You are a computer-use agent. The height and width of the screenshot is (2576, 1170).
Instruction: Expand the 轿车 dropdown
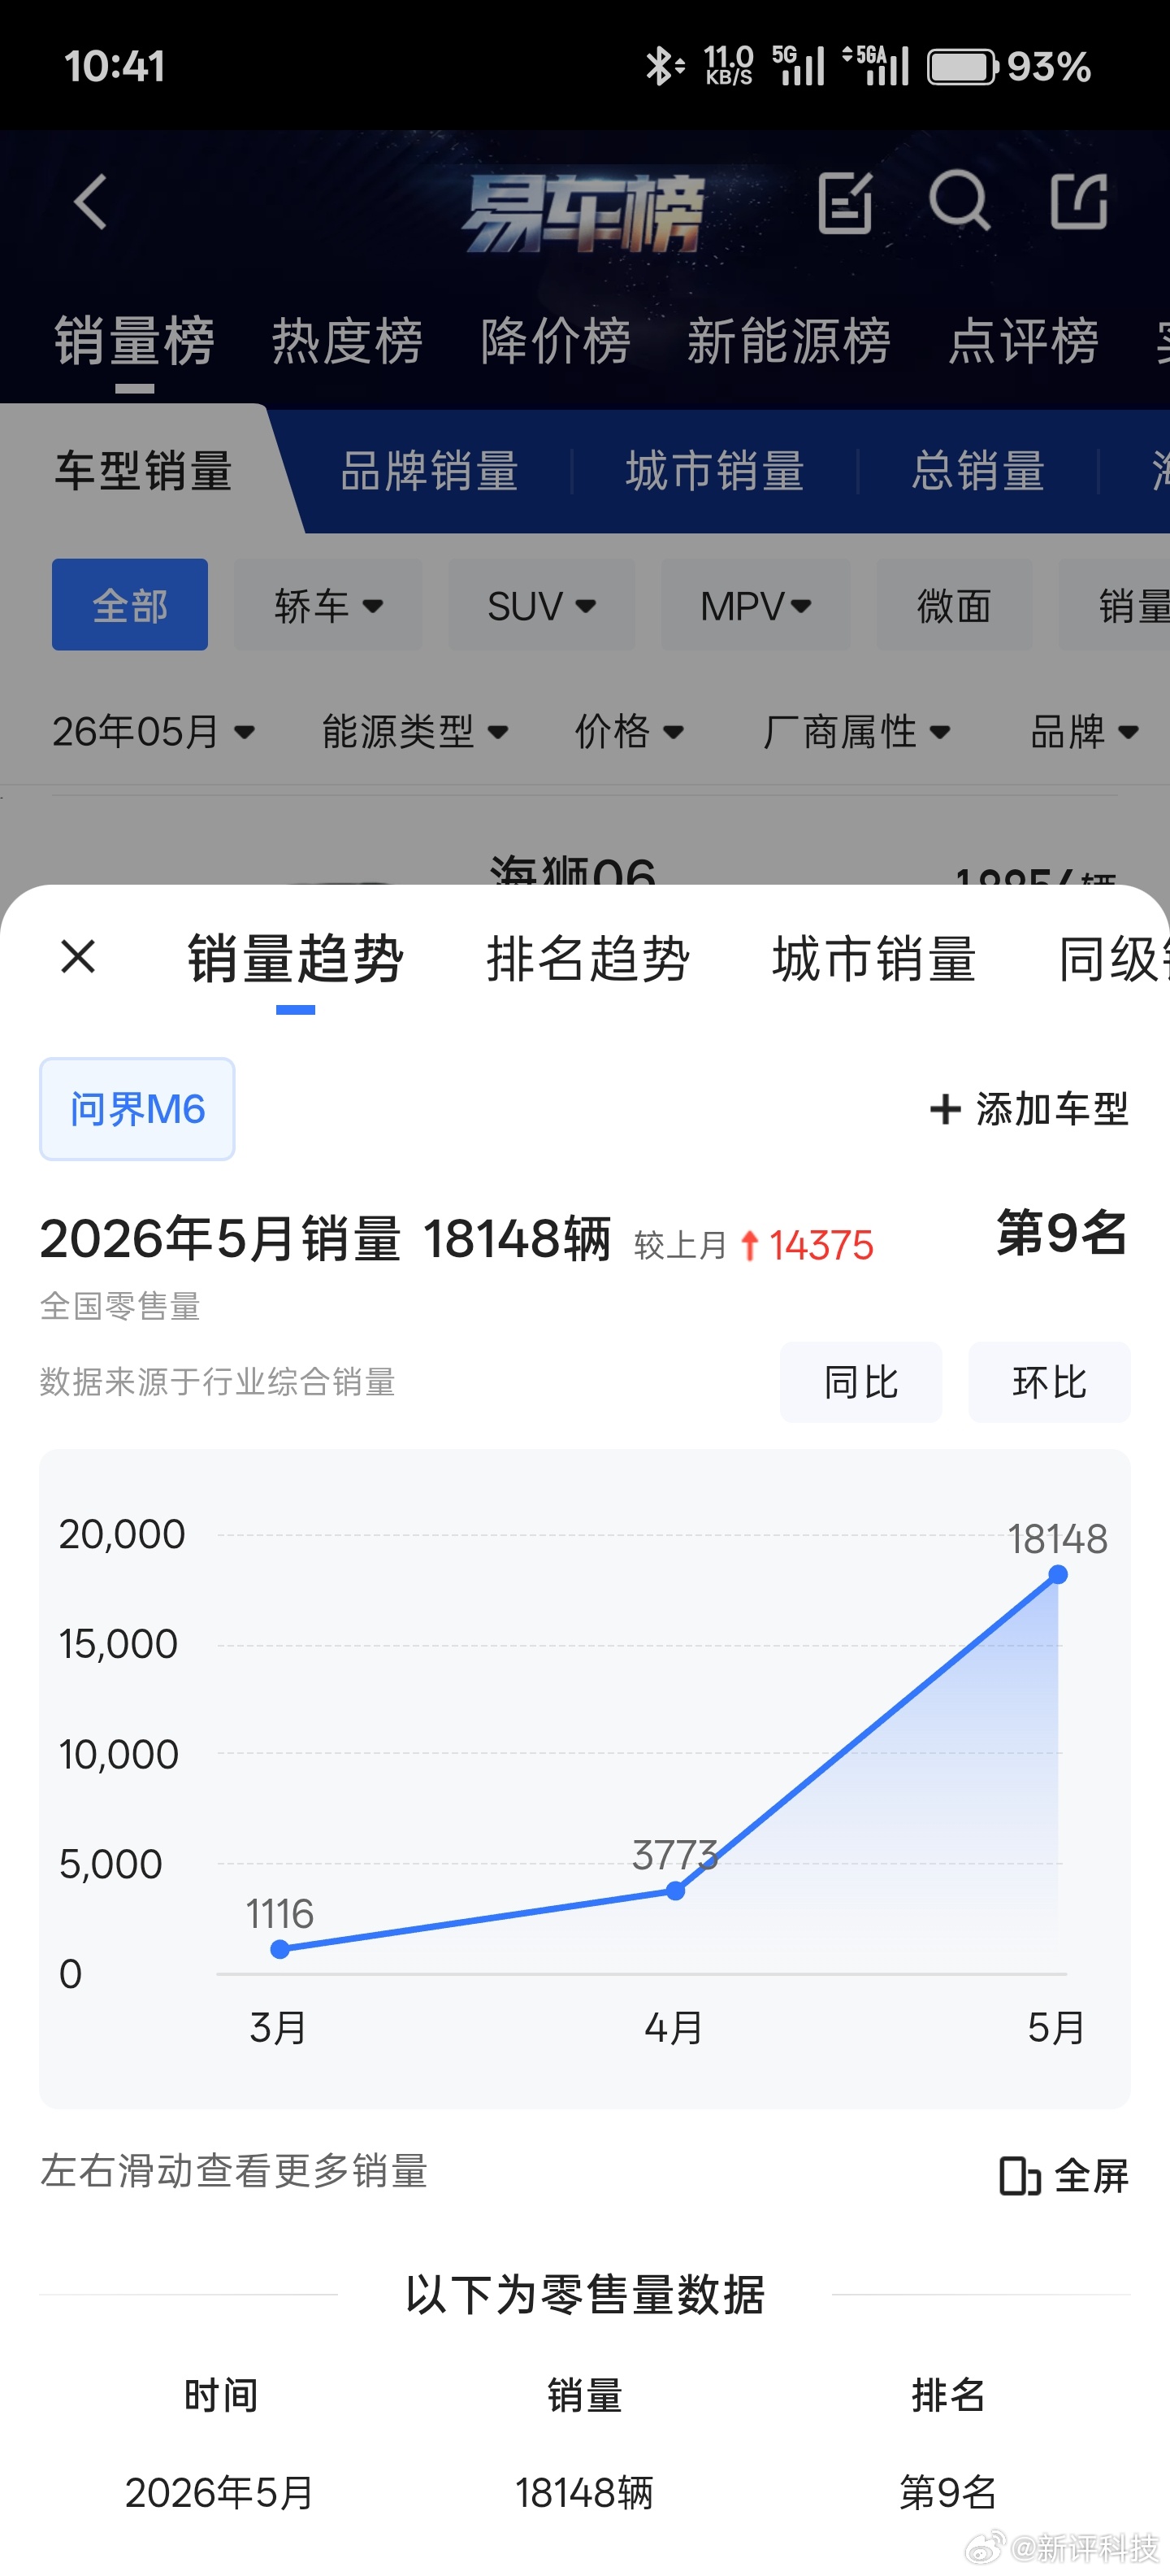click(327, 605)
